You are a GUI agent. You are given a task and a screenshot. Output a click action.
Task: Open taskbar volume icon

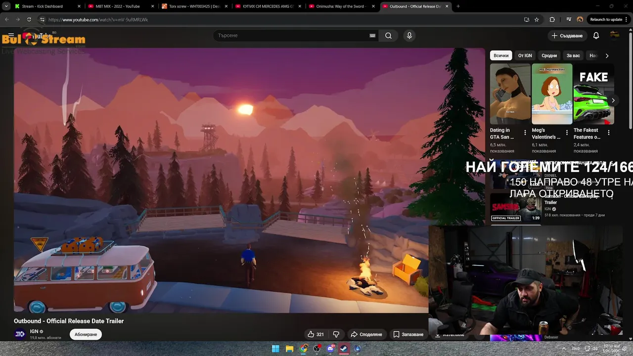click(x=595, y=349)
